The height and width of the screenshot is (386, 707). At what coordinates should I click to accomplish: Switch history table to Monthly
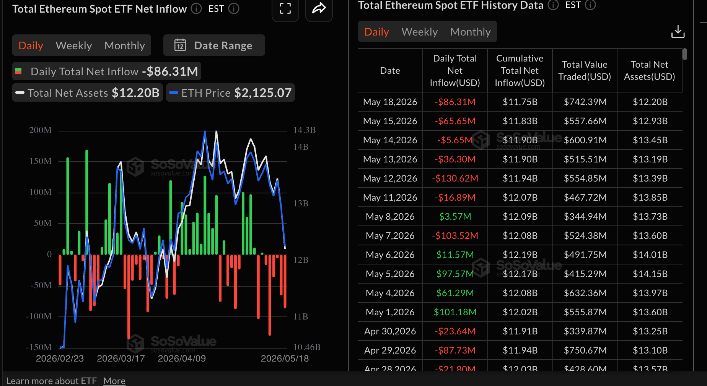tap(471, 32)
